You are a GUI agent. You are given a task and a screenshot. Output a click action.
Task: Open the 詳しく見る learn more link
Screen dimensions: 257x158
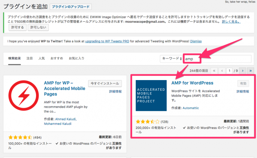231,21
